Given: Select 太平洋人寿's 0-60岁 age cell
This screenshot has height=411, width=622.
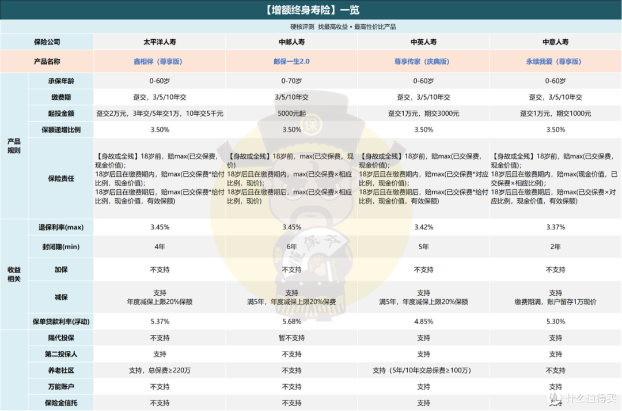Looking at the screenshot, I should tap(160, 81).
